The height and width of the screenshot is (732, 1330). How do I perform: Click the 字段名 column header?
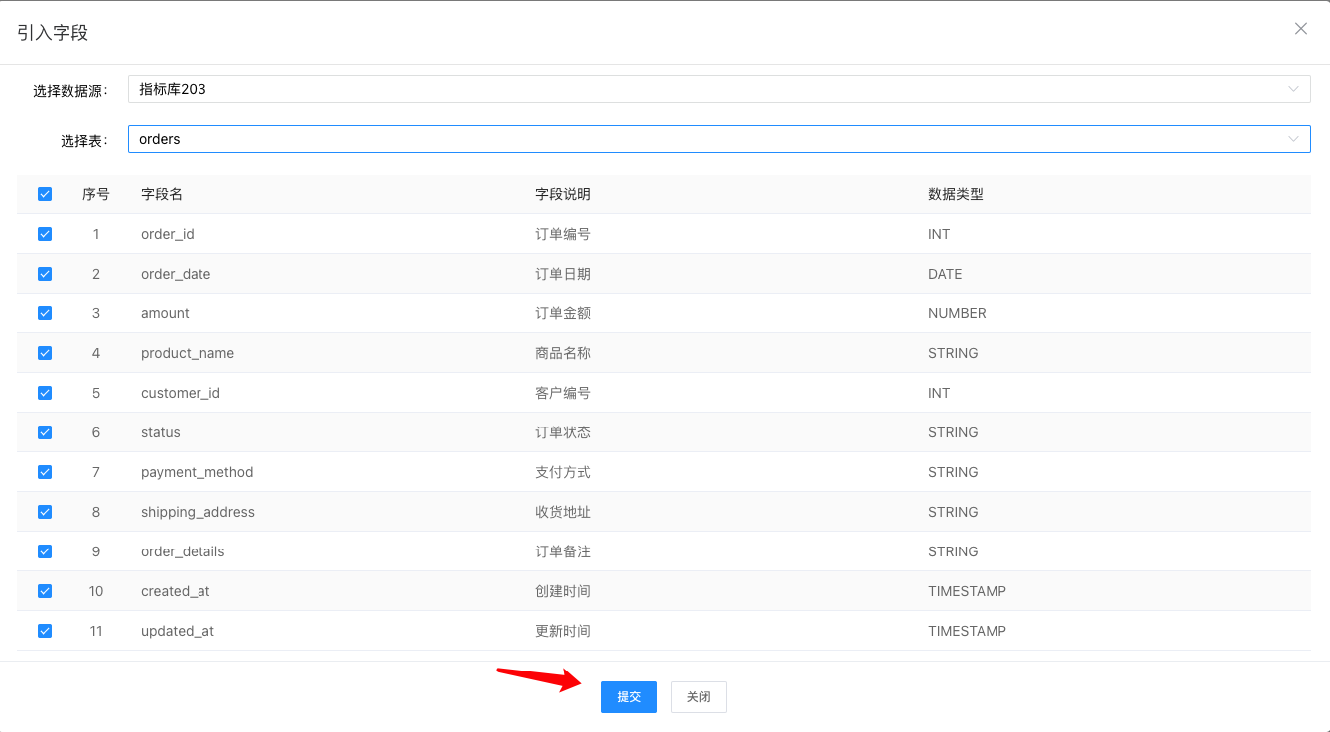click(x=162, y=194)
